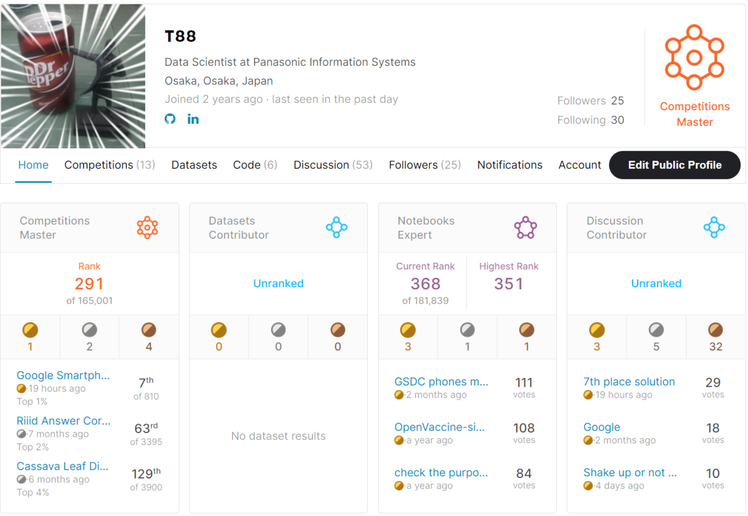The height and width of the screenshot is (516, 748).
Task: Click the Current Rank 368 value
Action: (x=426, y=284)
